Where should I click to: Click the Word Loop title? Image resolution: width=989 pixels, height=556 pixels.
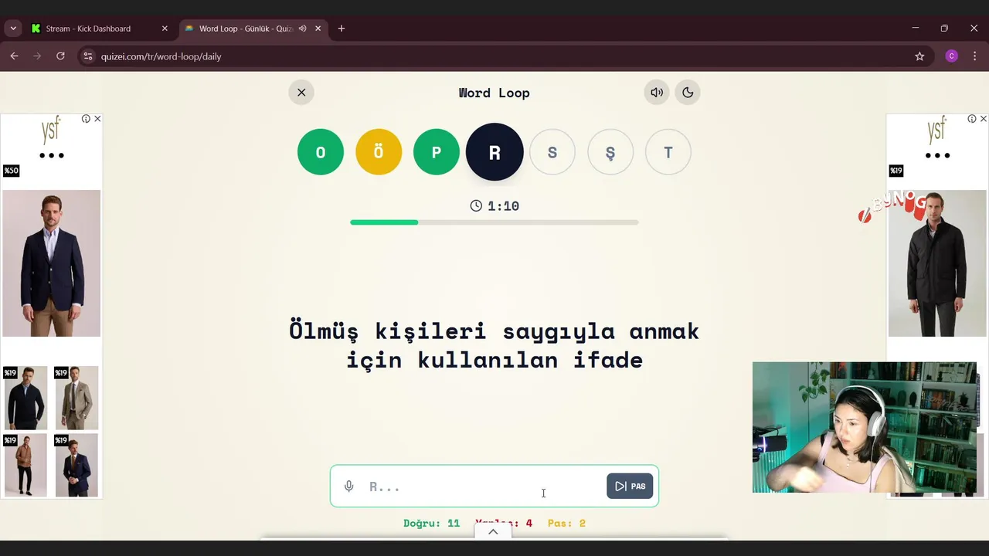tap(494, 93)
